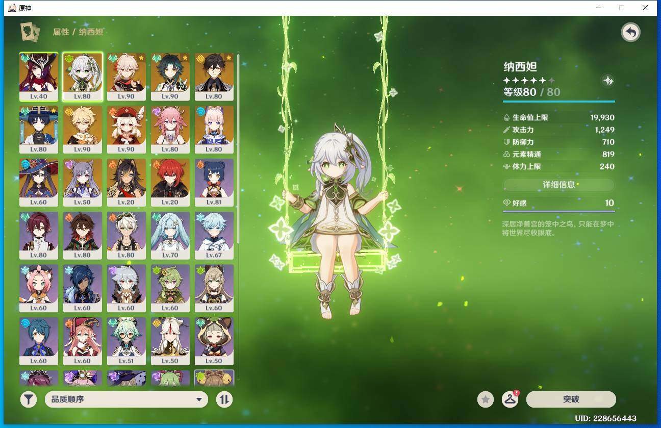
Task: Click the 突破 ascension button
Action: pyautogui.click(x=571, y=399)
